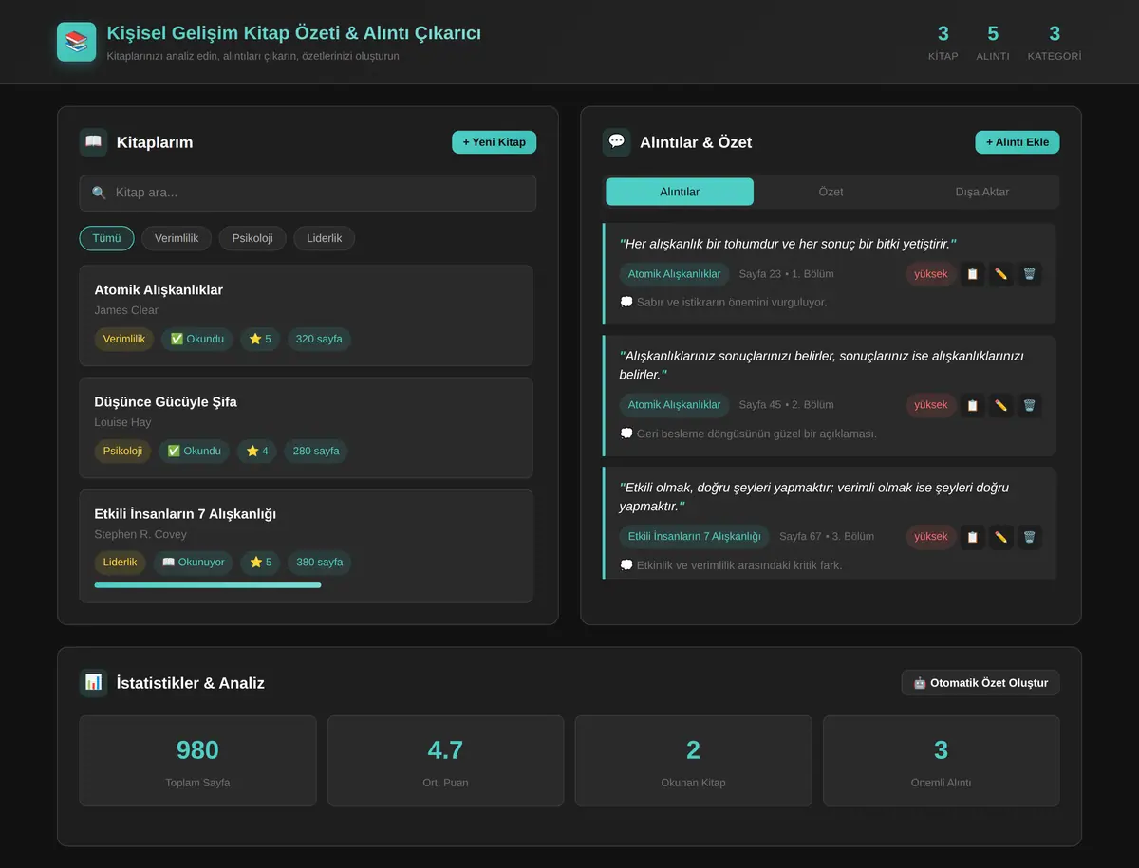Click the 320 sayfa badge
This screenshot has height=868, width=1139.
pos(319,339)
